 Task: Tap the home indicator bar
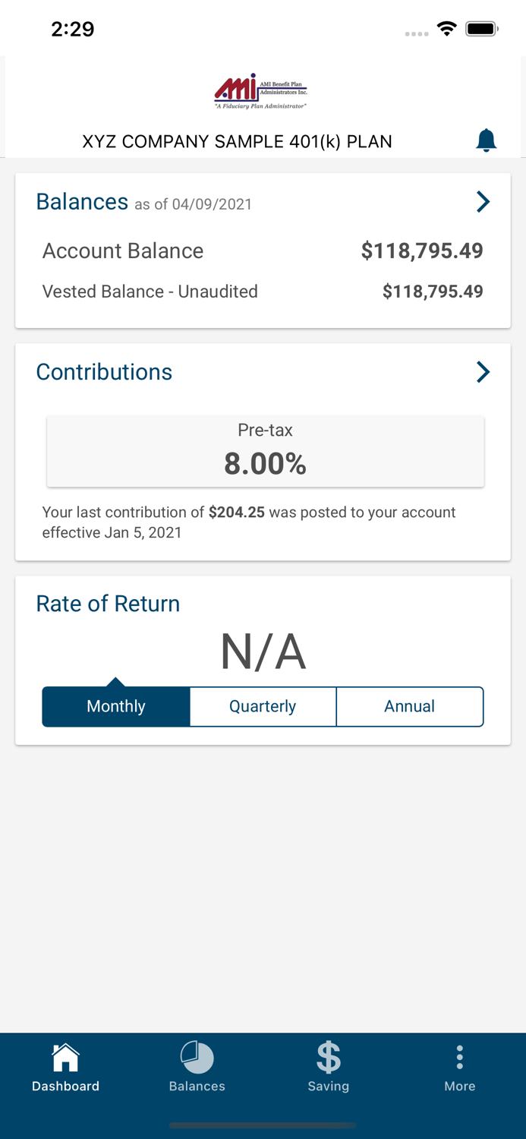(263, 1125)
